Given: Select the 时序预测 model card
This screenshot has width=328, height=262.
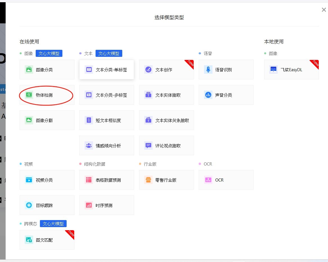Looking at the screenshot, I should point(107,205).
